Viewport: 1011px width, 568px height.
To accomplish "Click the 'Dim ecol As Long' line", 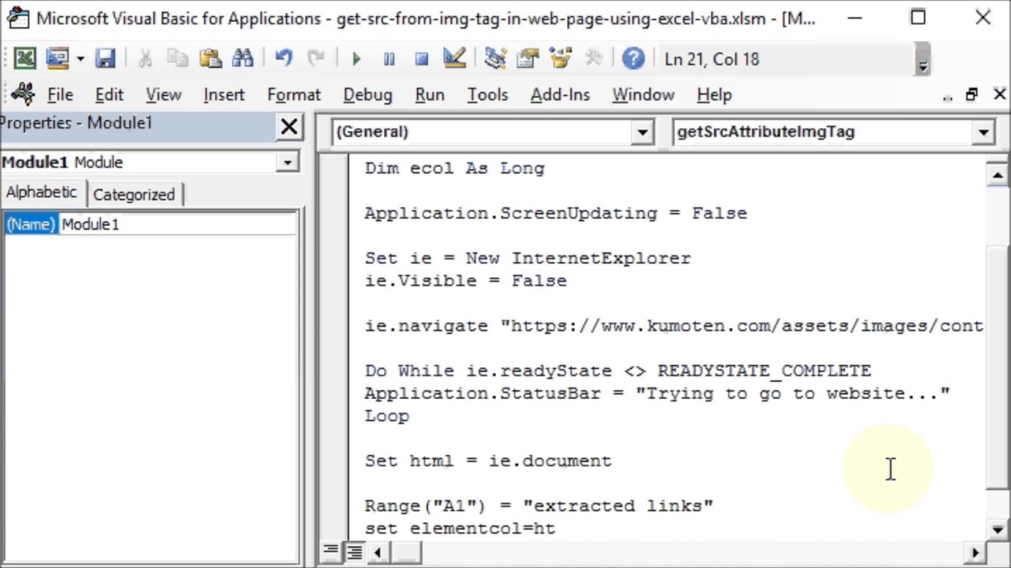I will pyautogui.click(x=454, y=168).
